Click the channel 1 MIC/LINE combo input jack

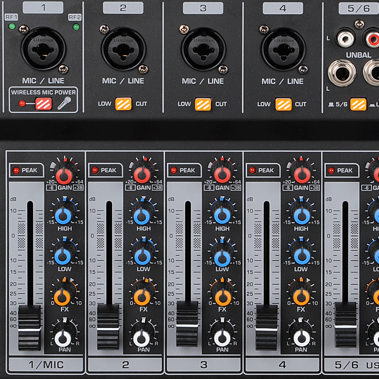[x=43, y=50]
